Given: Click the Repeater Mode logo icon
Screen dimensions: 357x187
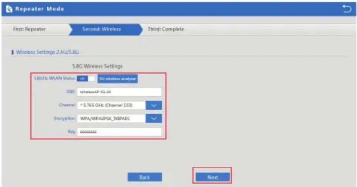Looking at the screenshot, I should click(9, 9).
